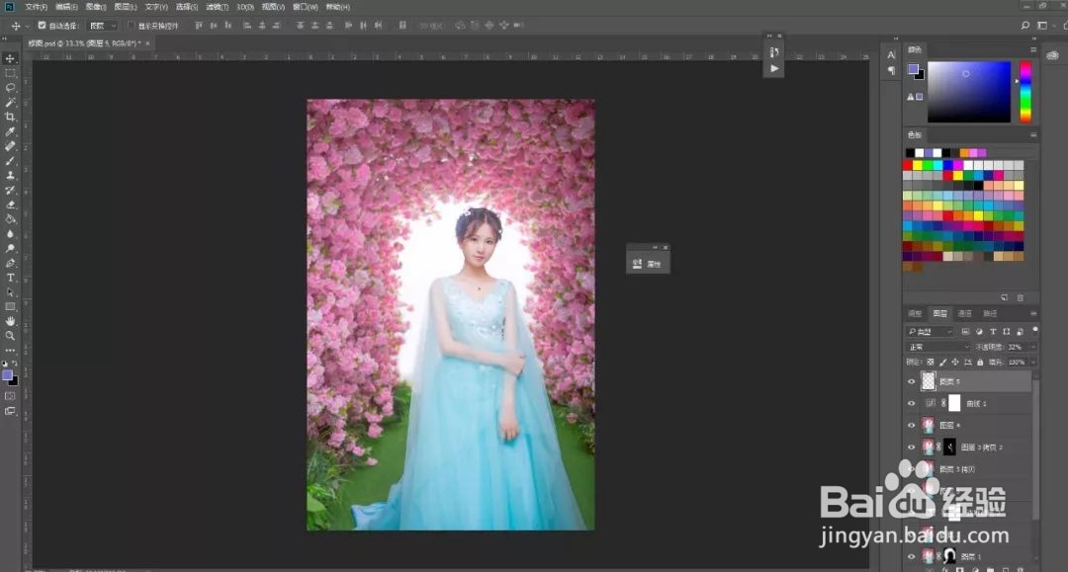Open the opacity dropdown showing 32%
The height and width of the screenshot is (572, 1068).
pyautogui.click(x=1031, y=346)
